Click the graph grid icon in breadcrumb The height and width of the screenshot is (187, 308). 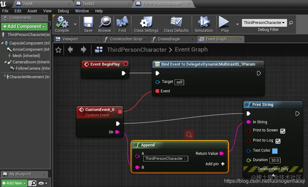tap(99, 50)
